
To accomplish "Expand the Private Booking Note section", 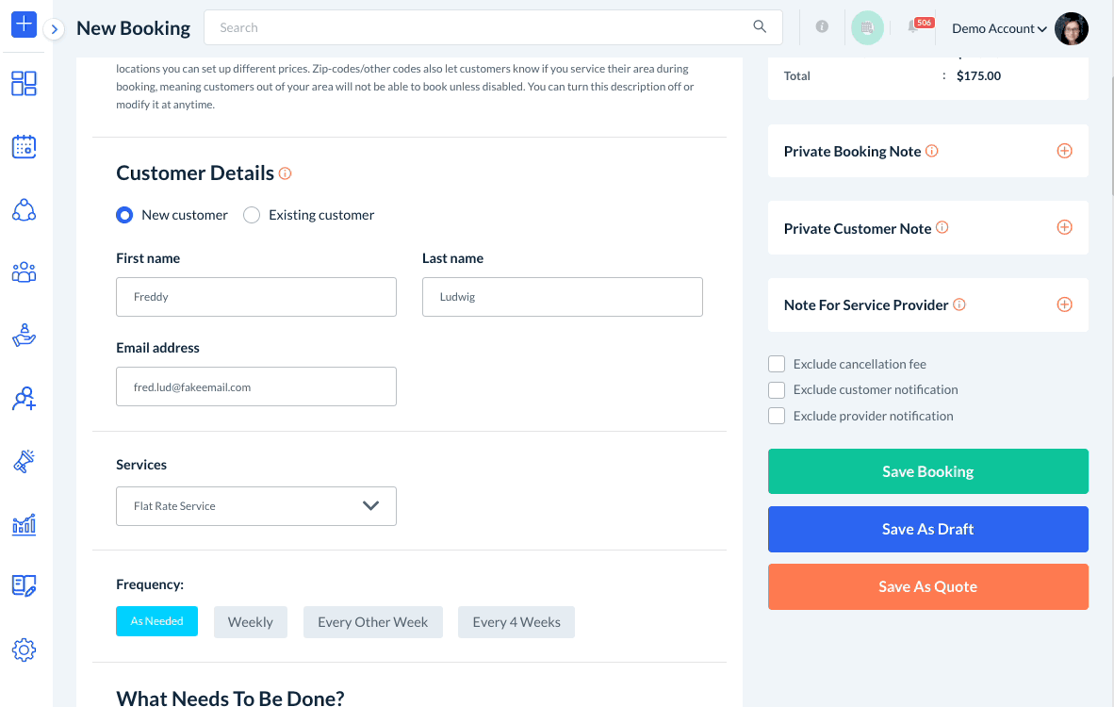I will (x=1064, y=151).
